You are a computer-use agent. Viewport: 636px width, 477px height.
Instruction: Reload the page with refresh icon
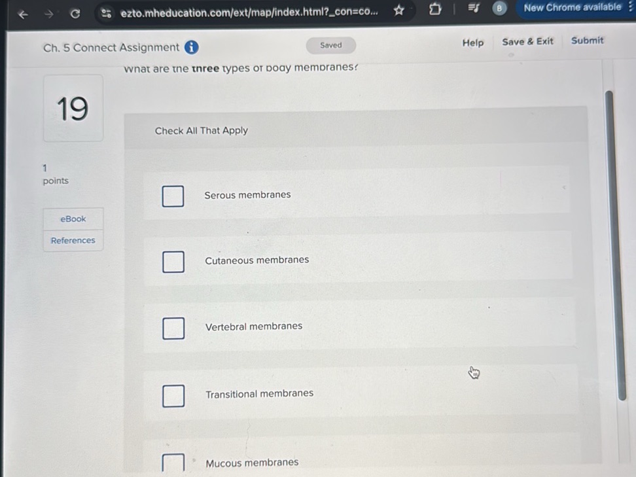[x=75, y=14]
